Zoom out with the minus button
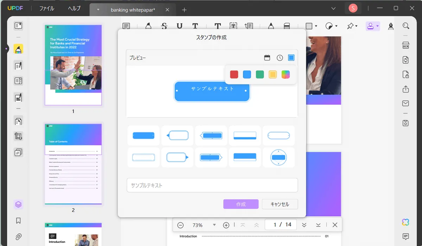Viewport: 422px width, 246px height. (180, 225)
